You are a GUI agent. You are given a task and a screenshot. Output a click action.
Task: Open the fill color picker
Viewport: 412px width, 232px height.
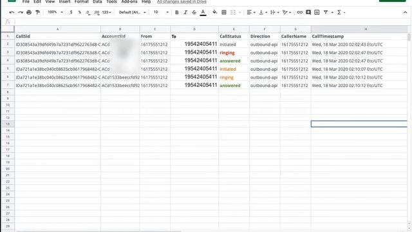(214, 12)
